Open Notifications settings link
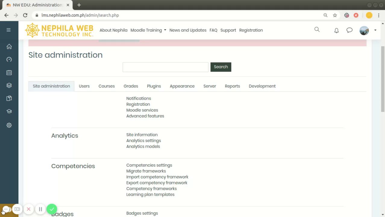This screenshot has width=385, height=217. click(x=139, y=99)
